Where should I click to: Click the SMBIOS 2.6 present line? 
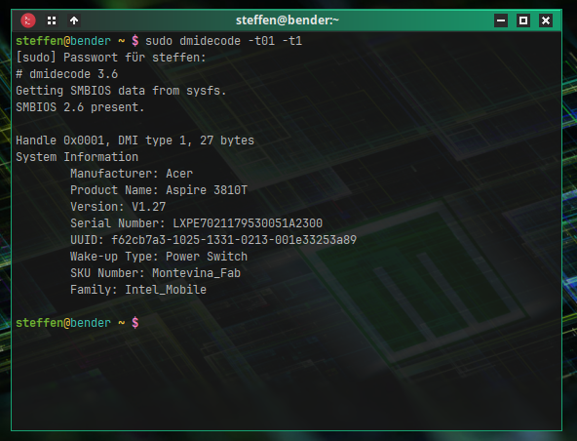pyautogui.click(x=80, y=107)
